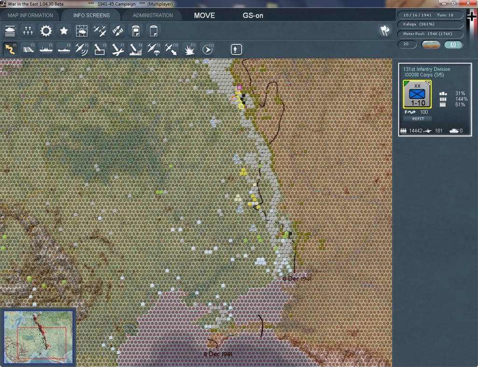Select the F10 air transfer mode
The height and width of the screenshot is (367, 478).
[x=171, y=49]
